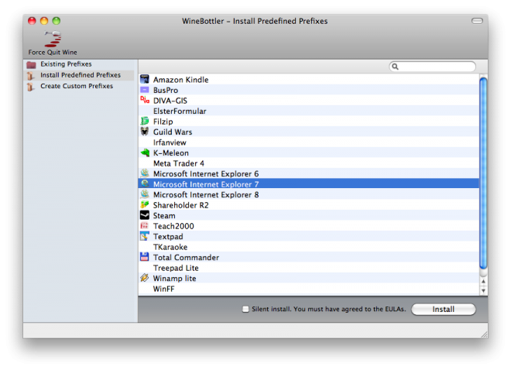Enable the Silent install checkbox

(x=245, y=310)
